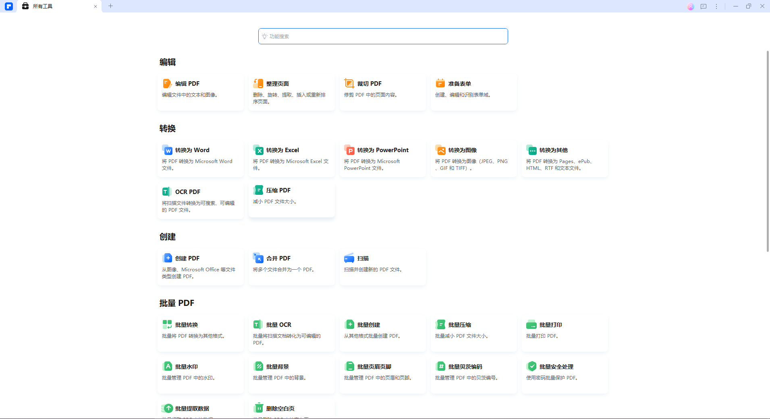Open the feedback message icon in title bar

704,6
